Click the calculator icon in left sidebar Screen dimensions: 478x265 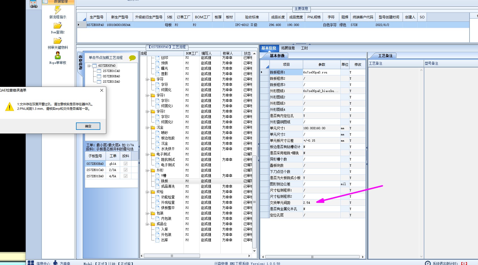coord(34,4)
